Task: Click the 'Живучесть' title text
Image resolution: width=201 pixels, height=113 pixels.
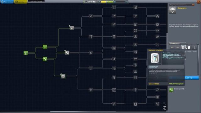Action: coord(182,8)
